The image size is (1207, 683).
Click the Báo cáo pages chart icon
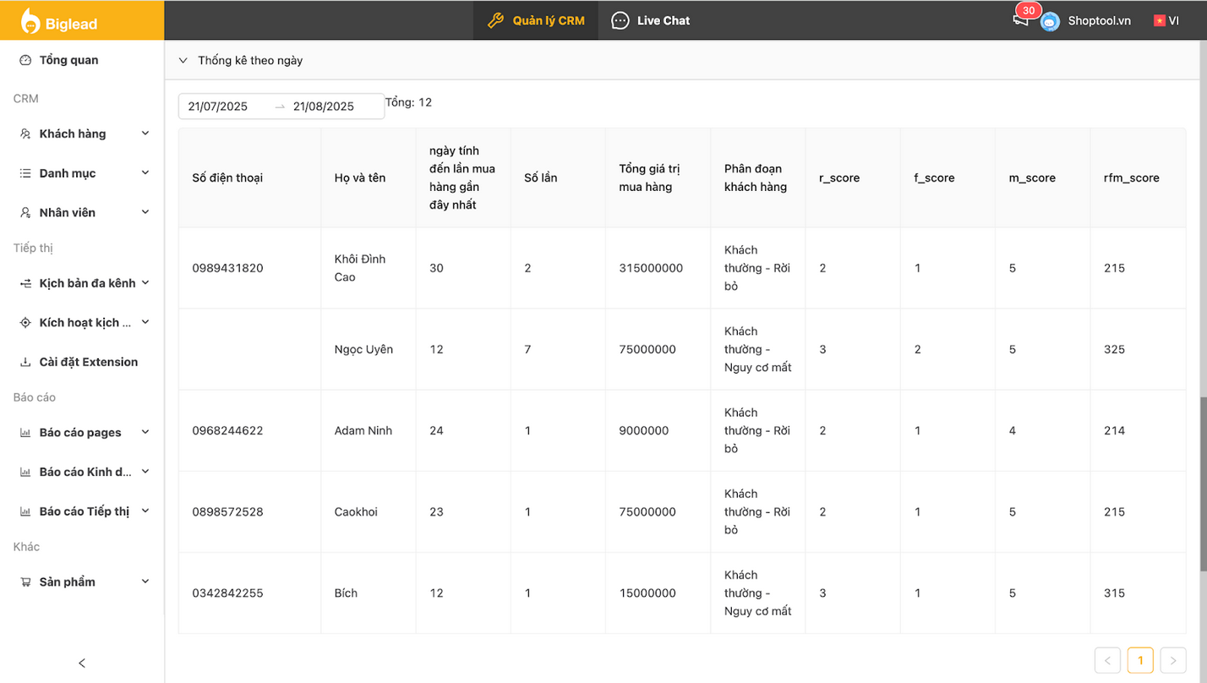pos(25,433)
